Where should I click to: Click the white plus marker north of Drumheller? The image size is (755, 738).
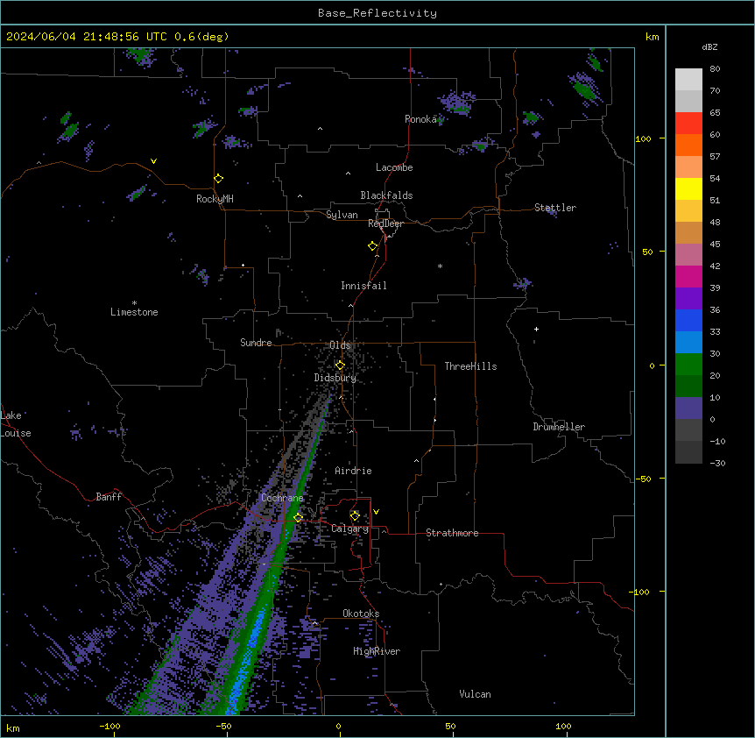pyautogui.click(x=536, y=329)
